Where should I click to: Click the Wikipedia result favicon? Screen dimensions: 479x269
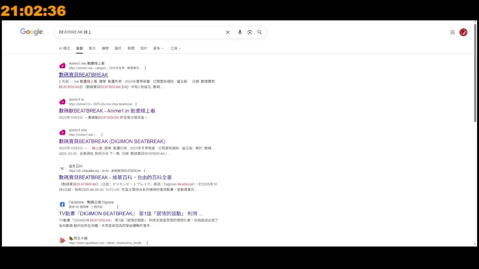(62, 168)
